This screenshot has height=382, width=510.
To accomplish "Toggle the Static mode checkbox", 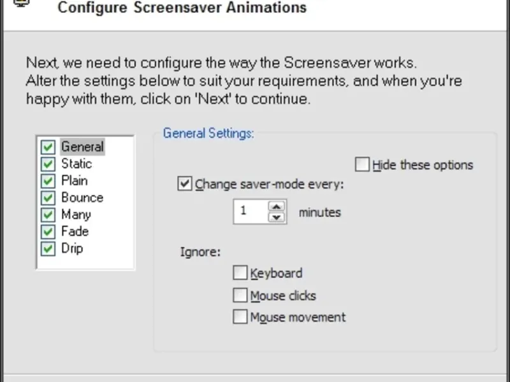I will [x=48, y=164].
